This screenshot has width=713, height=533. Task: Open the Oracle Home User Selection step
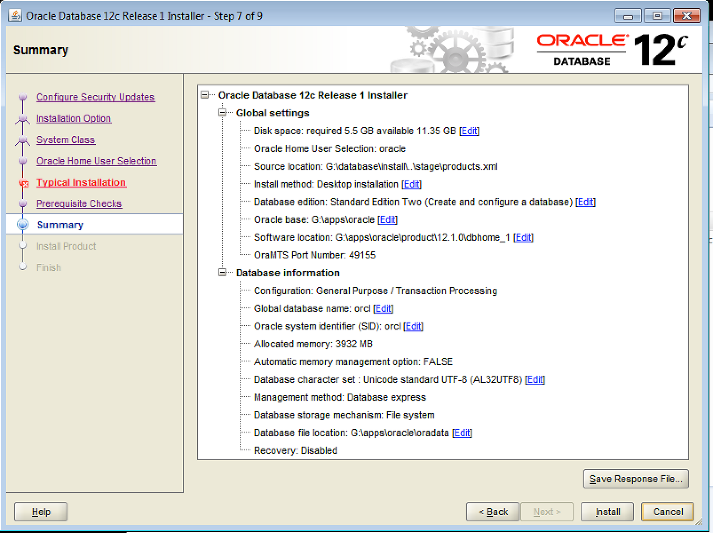96,161
